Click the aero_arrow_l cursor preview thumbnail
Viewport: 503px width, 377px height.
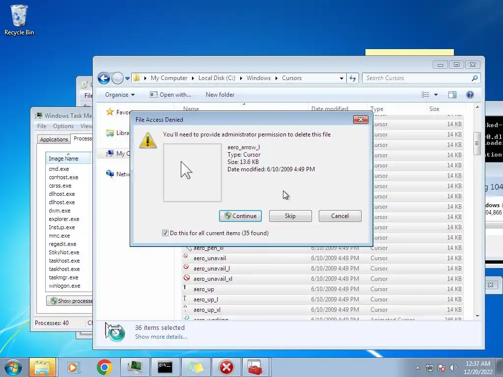193,172
